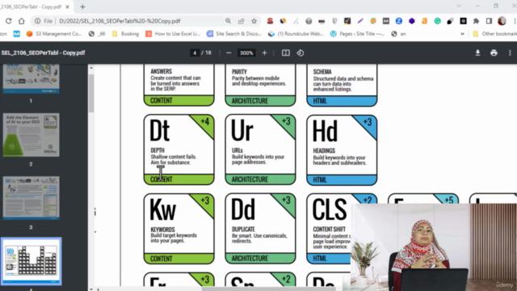Click the fit to page icon
Viewport: 517px width, 291px height.
(285, 53)
